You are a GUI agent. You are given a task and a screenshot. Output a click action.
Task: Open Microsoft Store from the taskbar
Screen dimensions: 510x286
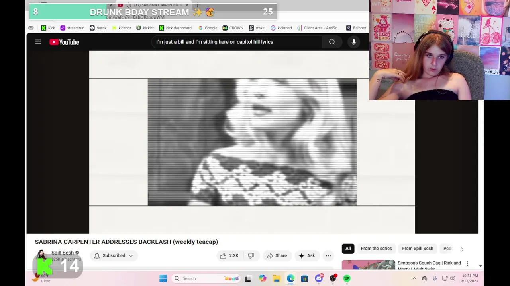304,278
